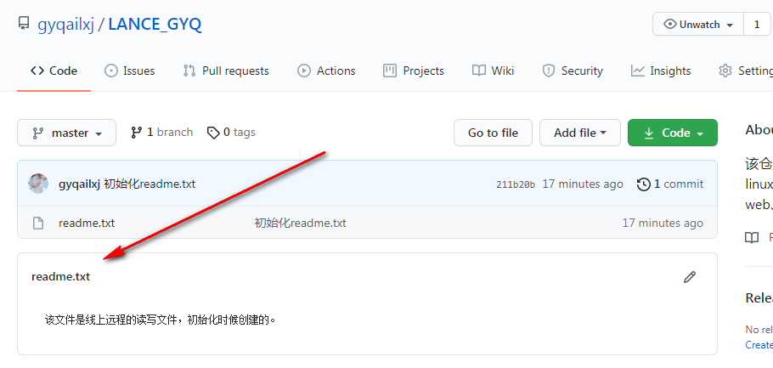The height and width of the screenshot is (368, 773).
Task: Click the file icon beside readme.txt row
Action: tap(38, 223)
